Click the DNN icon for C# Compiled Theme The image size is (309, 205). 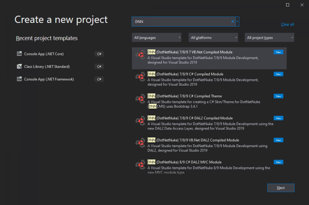(x=140, y=99)
